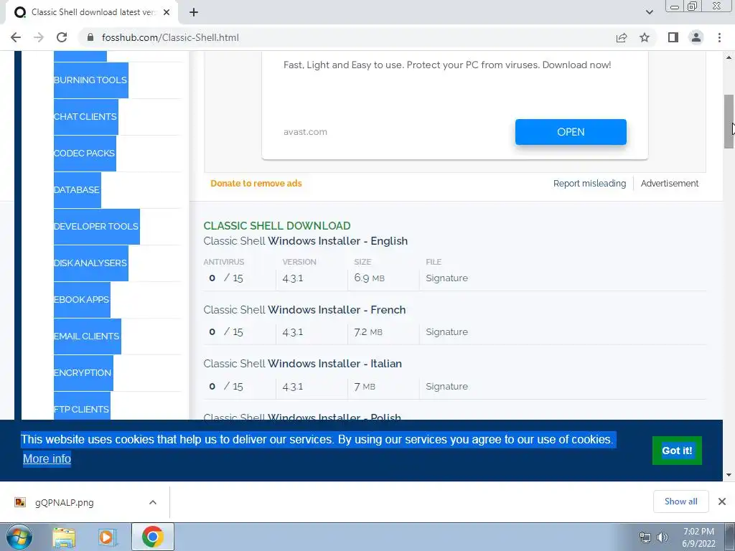
Task: Click Donate to remove ads link
Action: click(256, 184)
